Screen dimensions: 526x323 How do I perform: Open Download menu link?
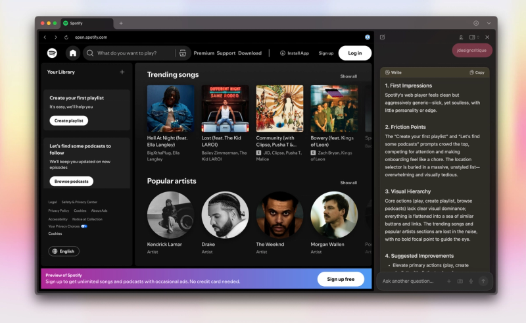250,53
